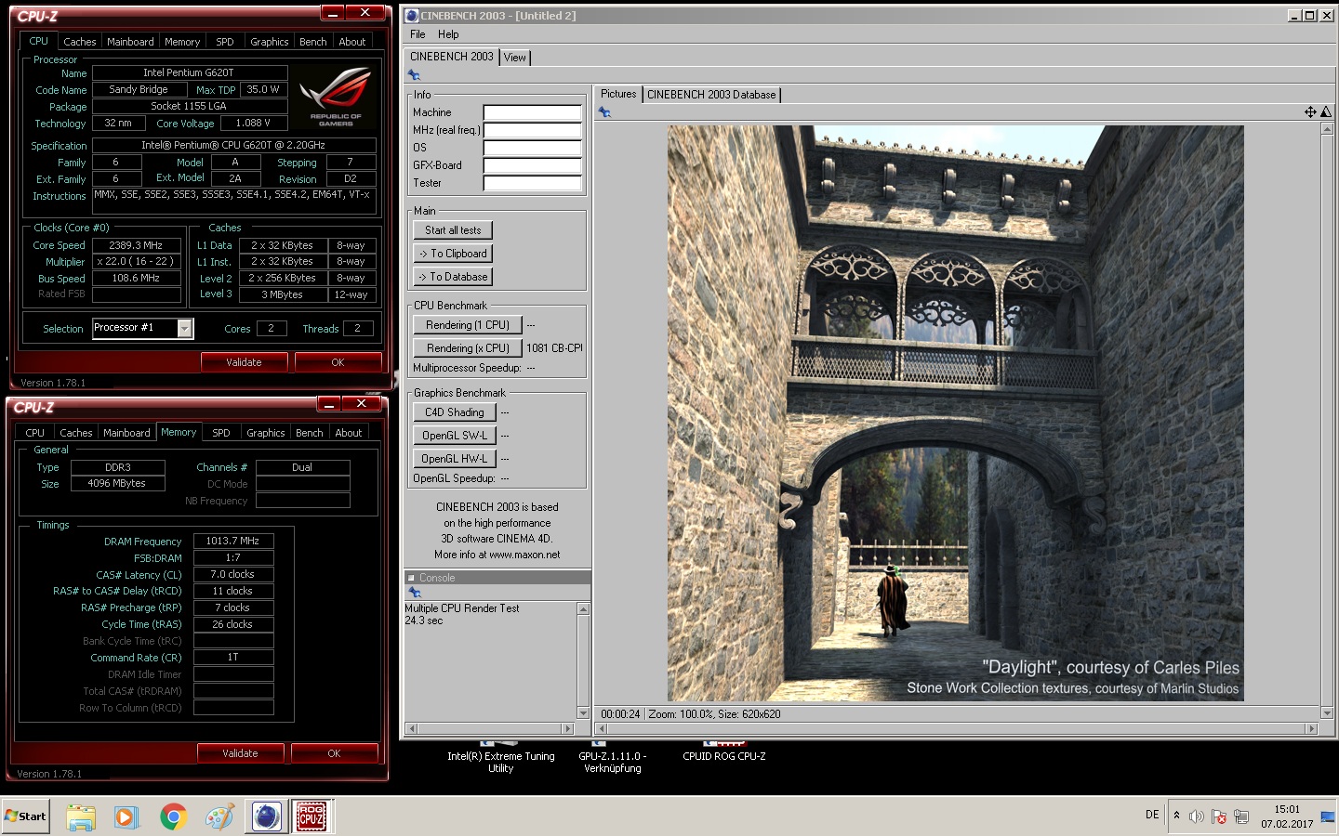This screenshot has width=1339, height=836.
Task: Click Start all tests button
Action: 453,230
